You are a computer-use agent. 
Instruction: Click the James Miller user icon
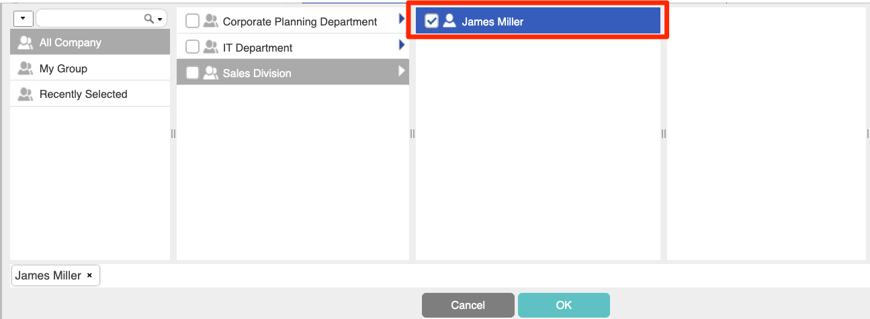coord(449,21)
